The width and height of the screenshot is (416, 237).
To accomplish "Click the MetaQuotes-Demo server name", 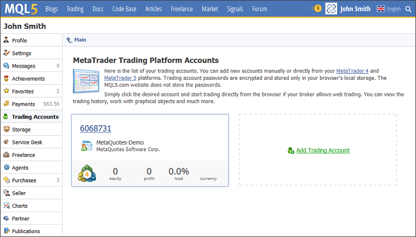I will click(120, 142).
